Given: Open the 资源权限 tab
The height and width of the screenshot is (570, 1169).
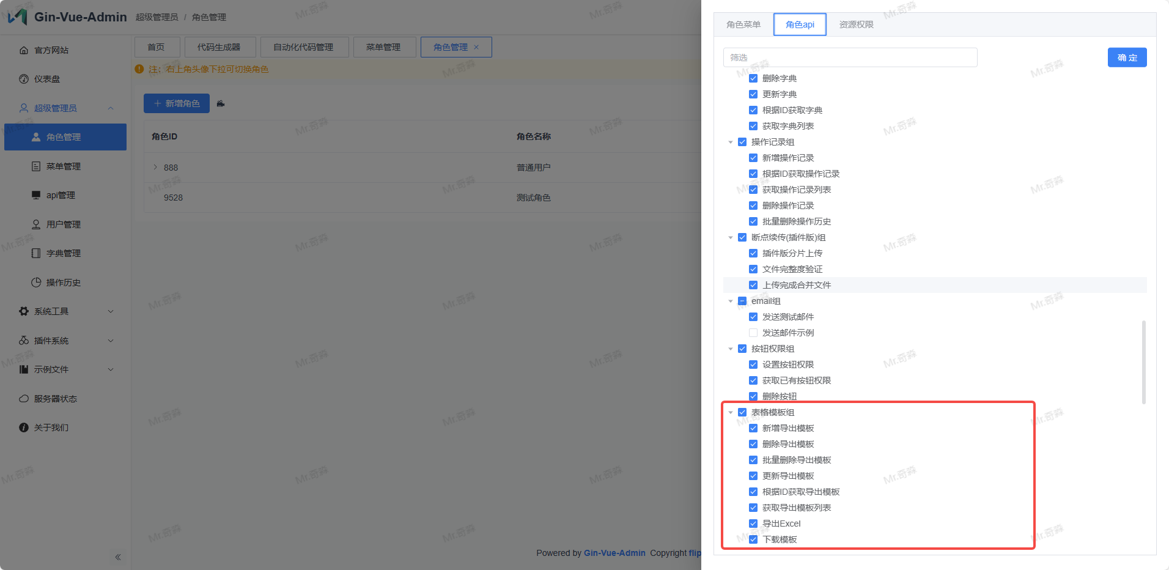Looking at the screenshot, I should pos(856,24).
